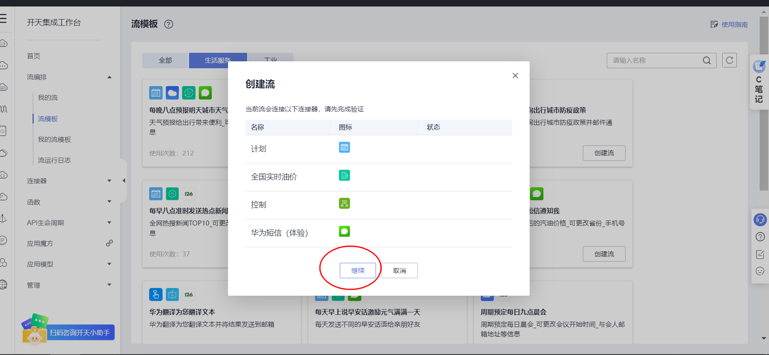This screenshot has width=769, height=355.
Task: Select the 生活服务 tab
Action: pos(218,61)
